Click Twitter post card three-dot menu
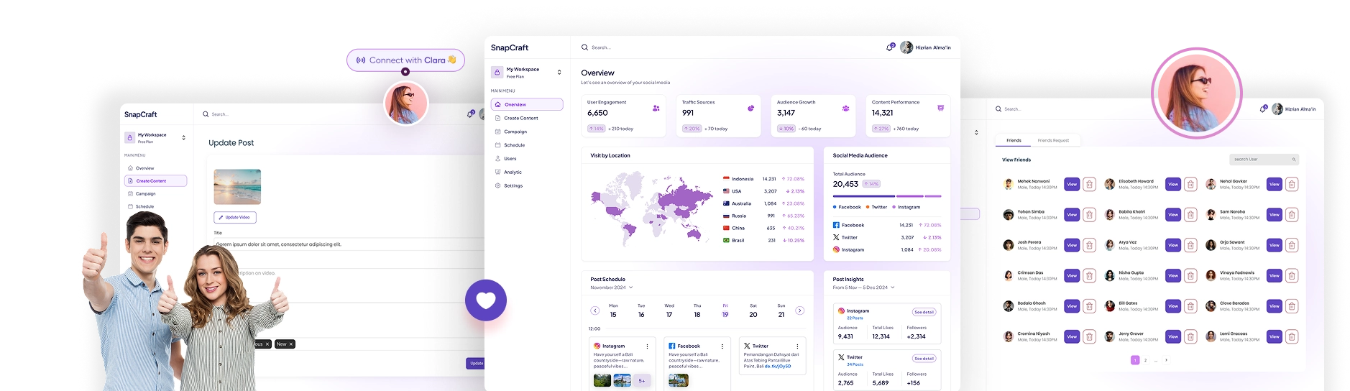This screenshot has width=1350, height=391. [797, 346]
